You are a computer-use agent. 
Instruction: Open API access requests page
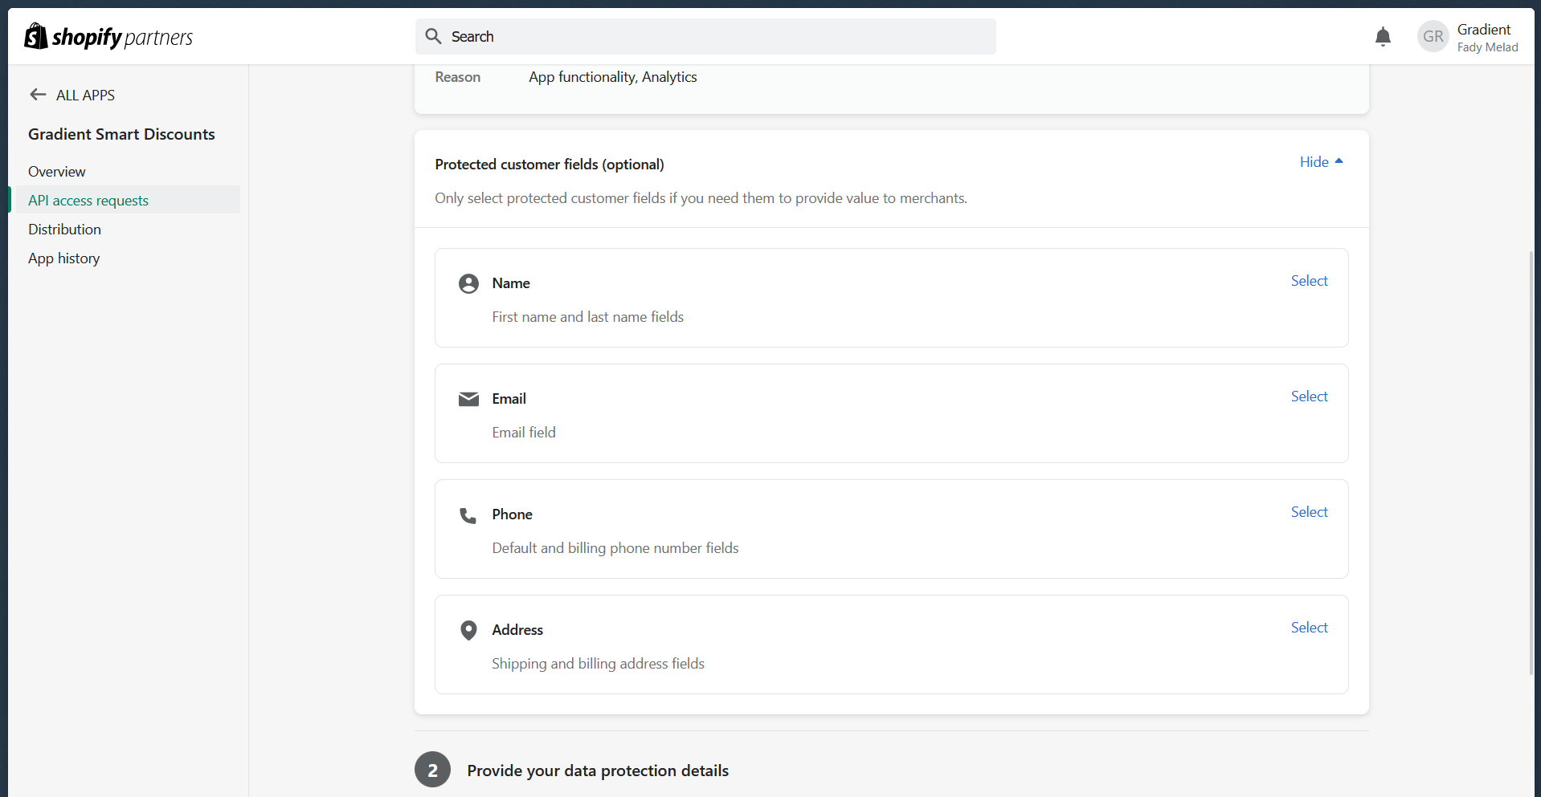pos(88,201)
